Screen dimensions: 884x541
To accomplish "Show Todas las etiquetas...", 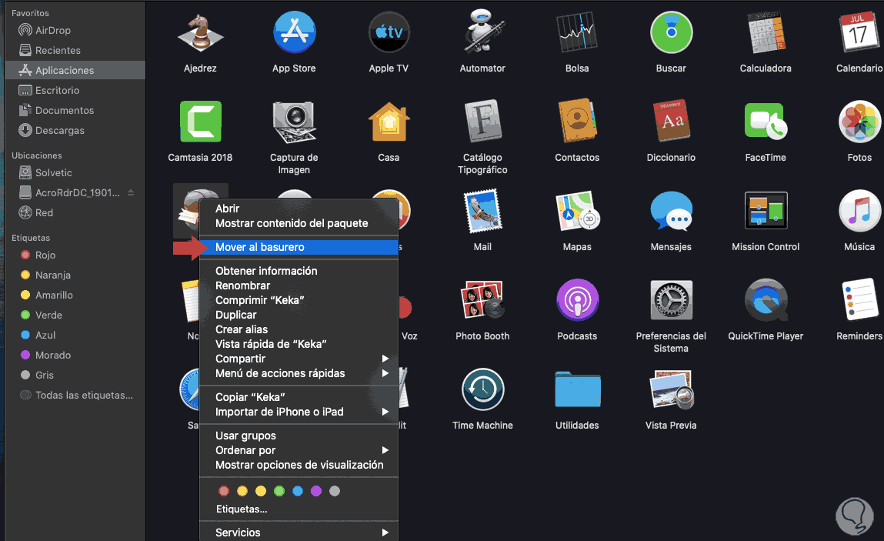I will [x=75, y=395].
